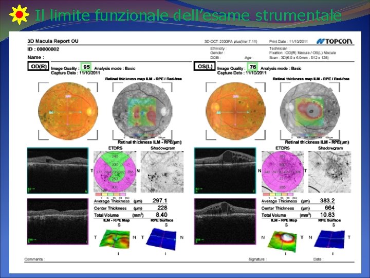Click the 'Comments :' field at report bottom
Screen dimensions: 370x278
(34, 259)
